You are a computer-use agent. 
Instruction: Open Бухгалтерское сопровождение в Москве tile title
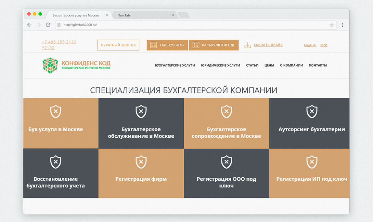click(x=227, y=133)
